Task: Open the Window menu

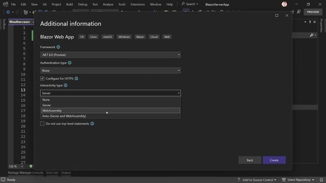Action: [155, 5]
